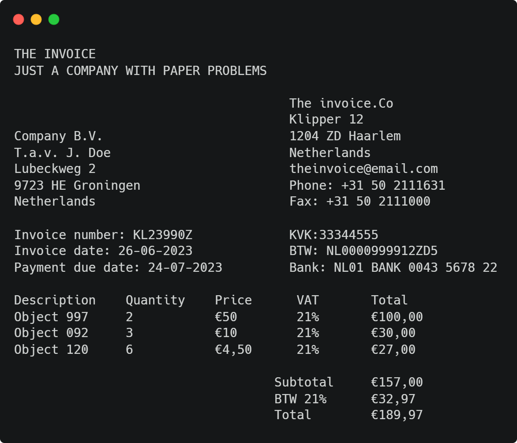The height and width of the screenshot is (443, 517).
Task: Click the KVK number 33344555
Action: [x=348, y=235]
